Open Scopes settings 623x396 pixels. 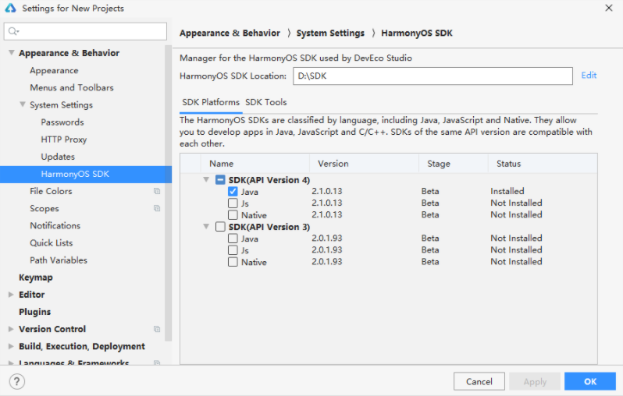44,209
